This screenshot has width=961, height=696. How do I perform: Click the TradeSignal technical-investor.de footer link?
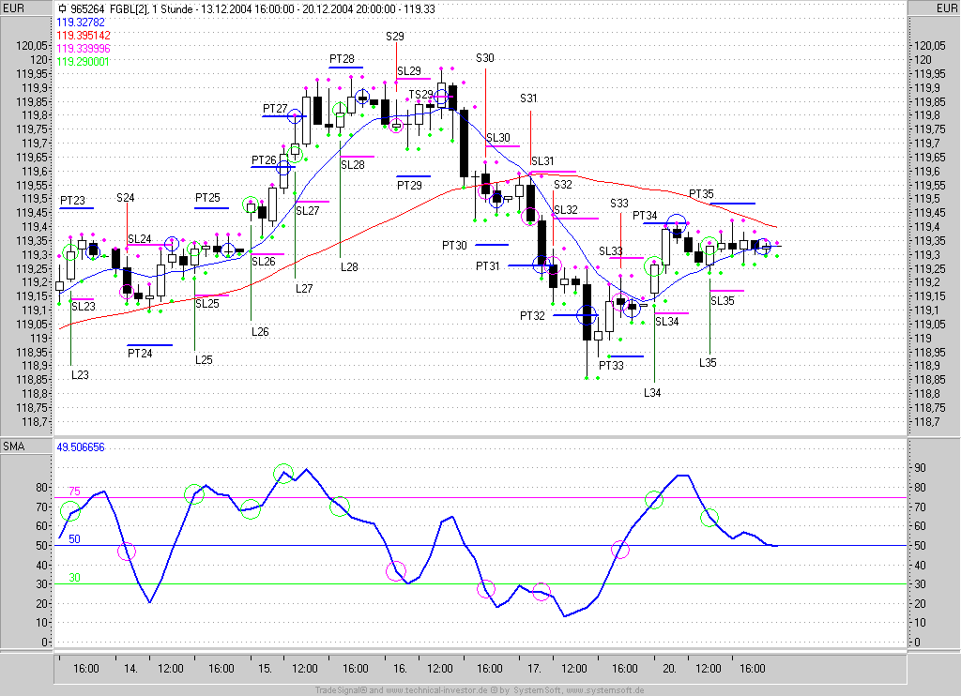480,690
